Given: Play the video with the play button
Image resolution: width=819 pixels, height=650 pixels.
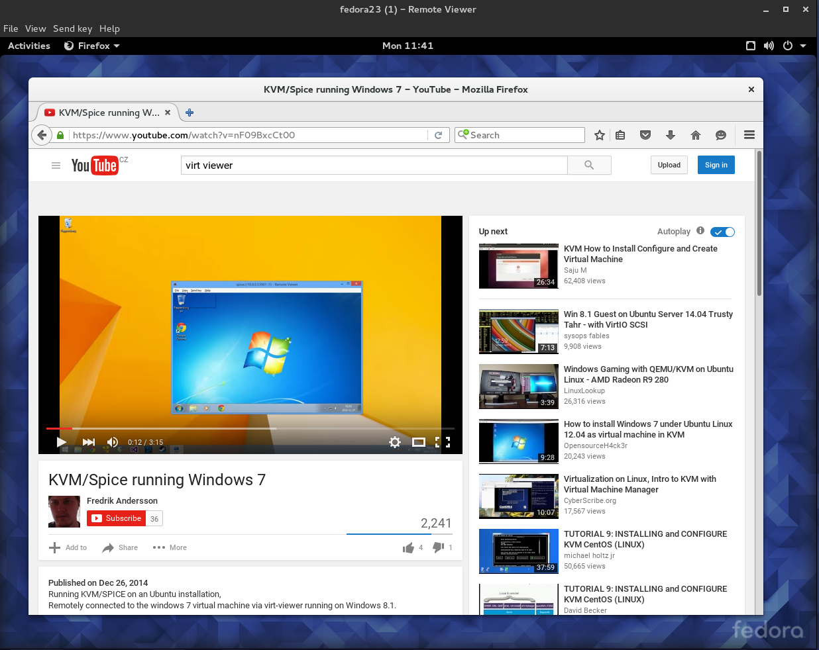Looking at the screenshot, I should click(x=62, y=442).
